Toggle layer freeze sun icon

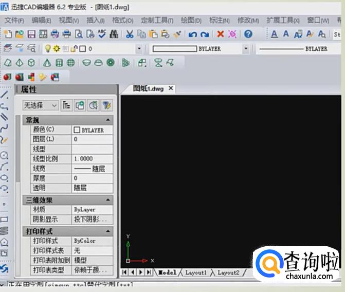(57, 48)
